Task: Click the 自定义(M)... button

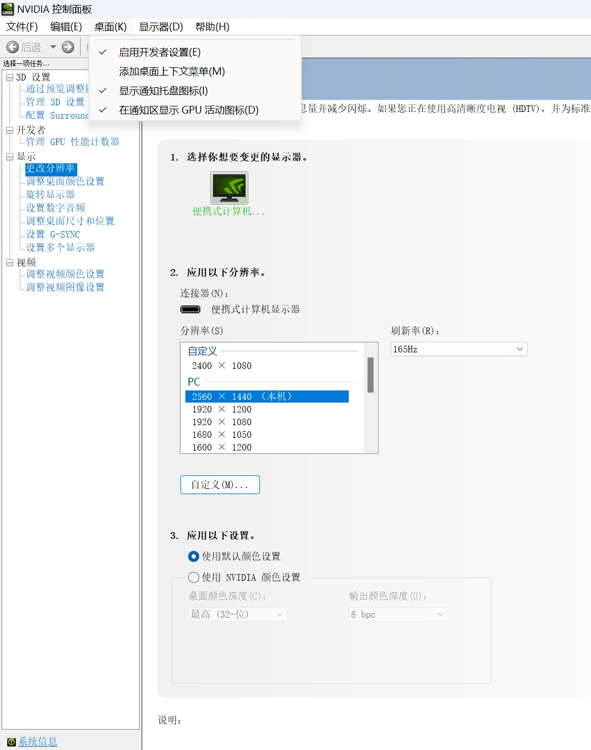Action: pos(220,485)
